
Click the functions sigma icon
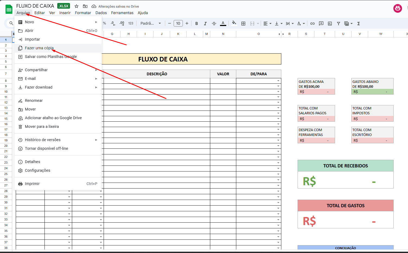359,24
